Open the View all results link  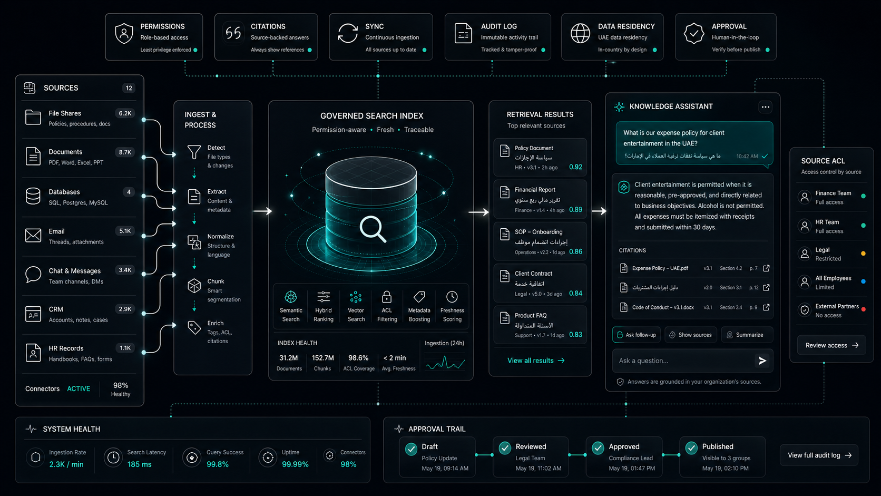click(536, 361)
